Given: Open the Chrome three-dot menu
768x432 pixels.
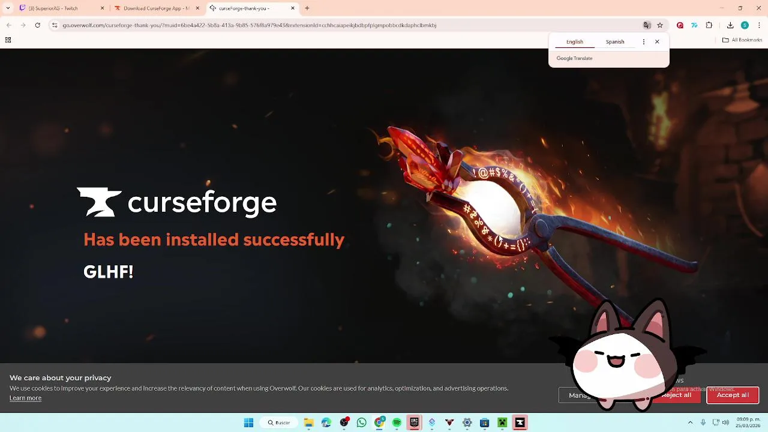Looking at the screenshot, I should [x=759, y=25].
